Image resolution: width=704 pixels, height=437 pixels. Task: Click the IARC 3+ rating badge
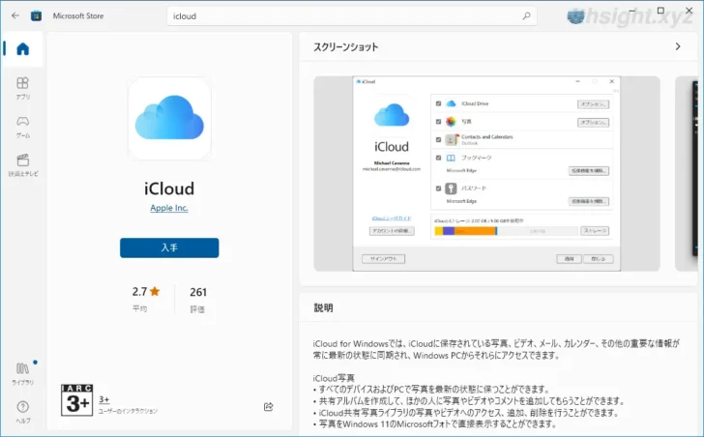coord(76,399)
